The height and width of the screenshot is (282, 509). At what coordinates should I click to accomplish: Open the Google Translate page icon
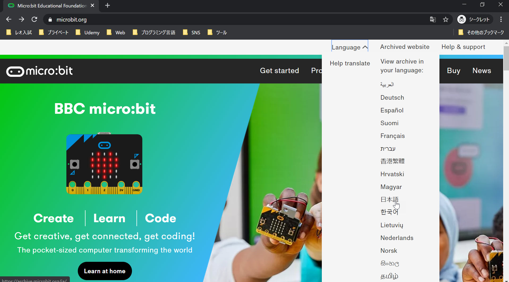[433, 19]
